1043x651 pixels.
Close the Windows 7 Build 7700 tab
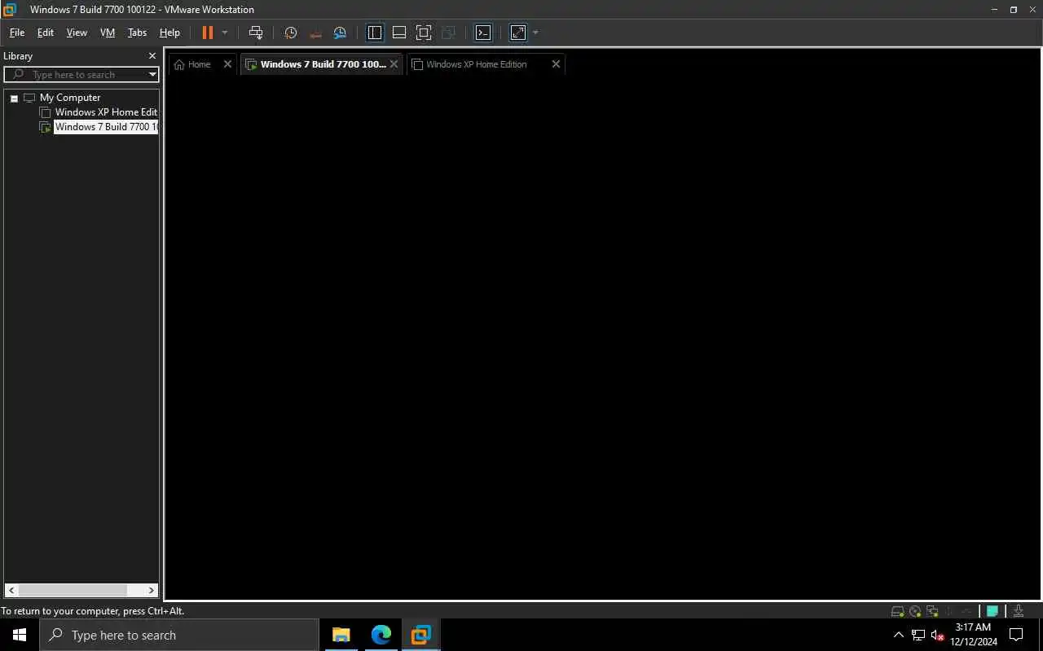pyautogui.click(x=394, y=64)
